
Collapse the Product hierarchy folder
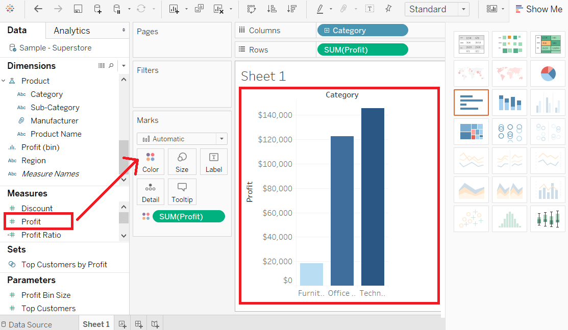(x=3, y=81)
